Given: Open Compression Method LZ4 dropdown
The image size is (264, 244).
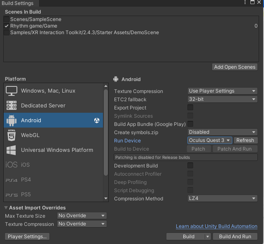Looking at the screenshot, I should 222,198.
